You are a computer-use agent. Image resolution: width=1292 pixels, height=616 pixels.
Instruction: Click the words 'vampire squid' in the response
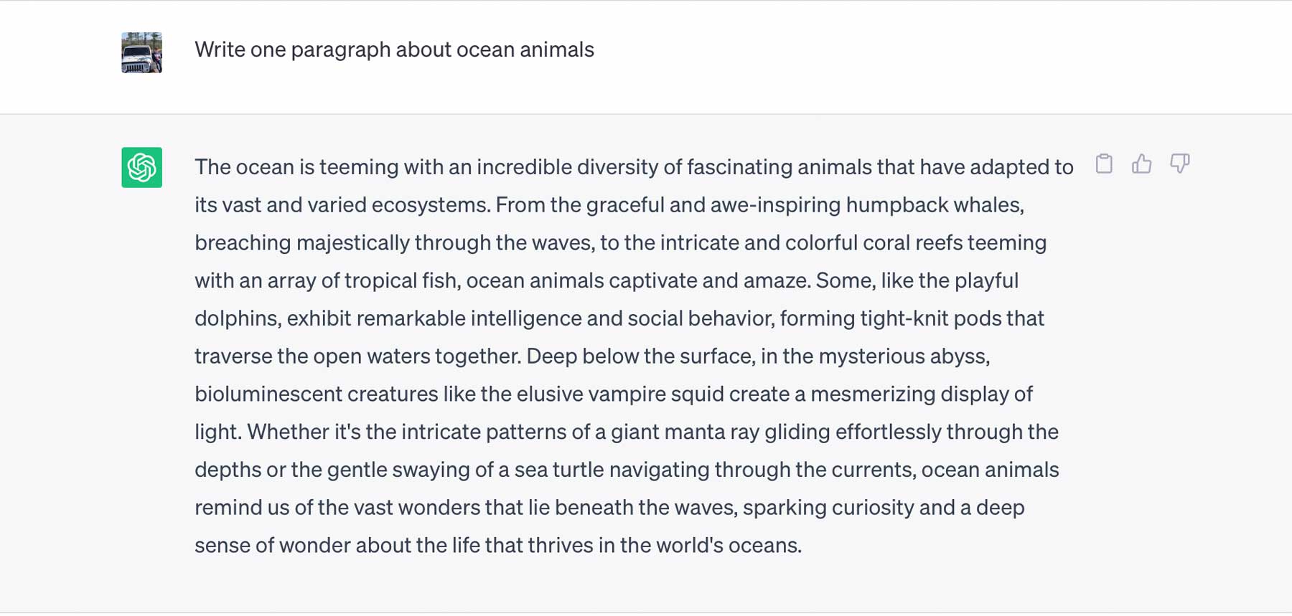(x=655, y=394)
